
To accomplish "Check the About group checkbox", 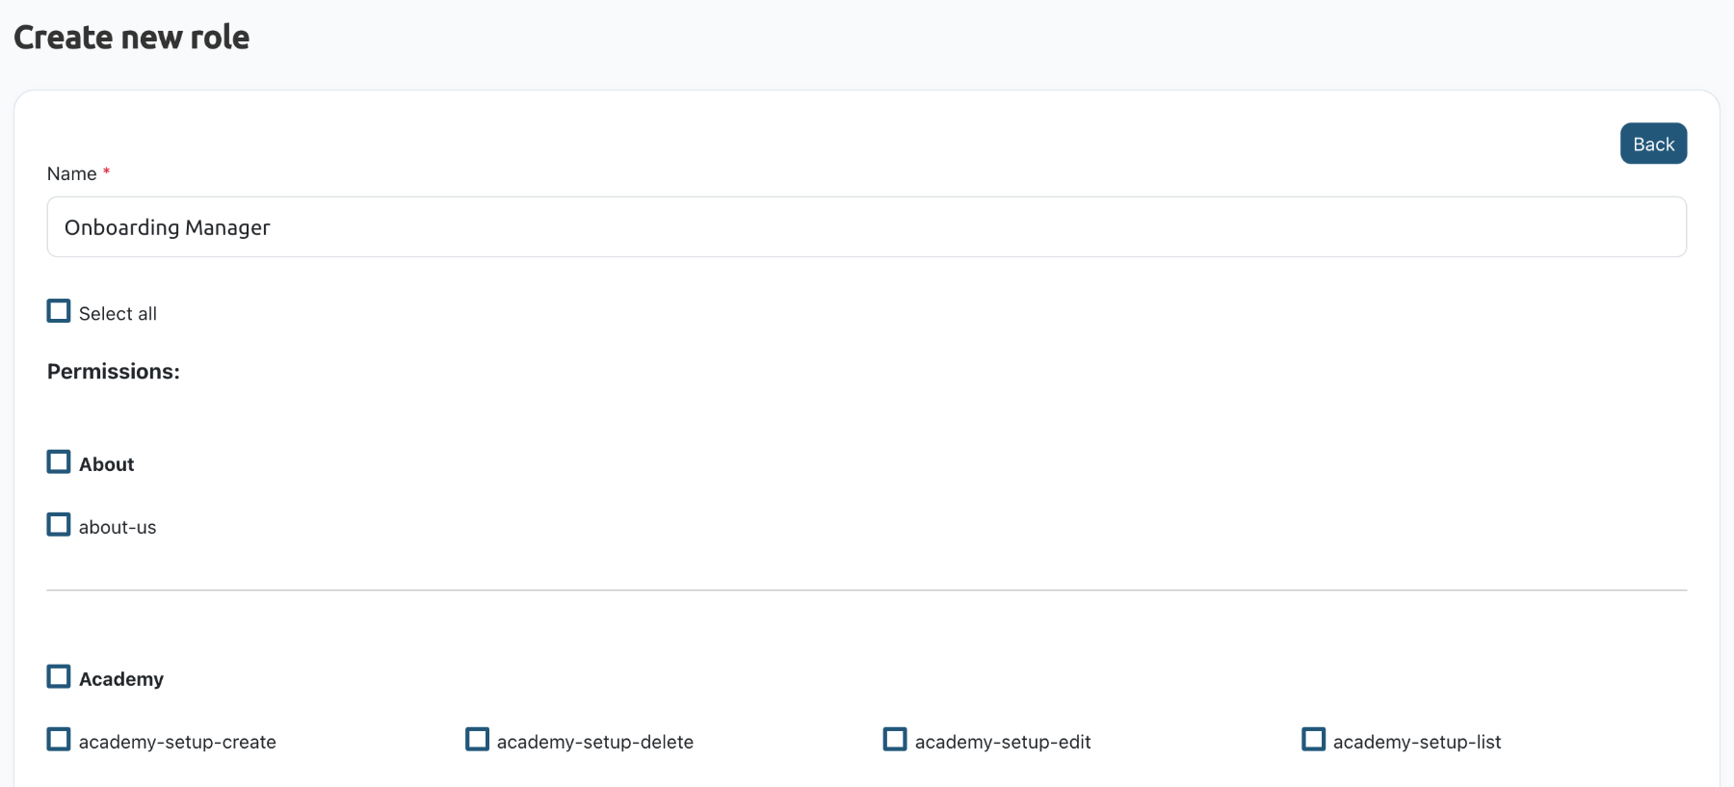I will [59, 461].
